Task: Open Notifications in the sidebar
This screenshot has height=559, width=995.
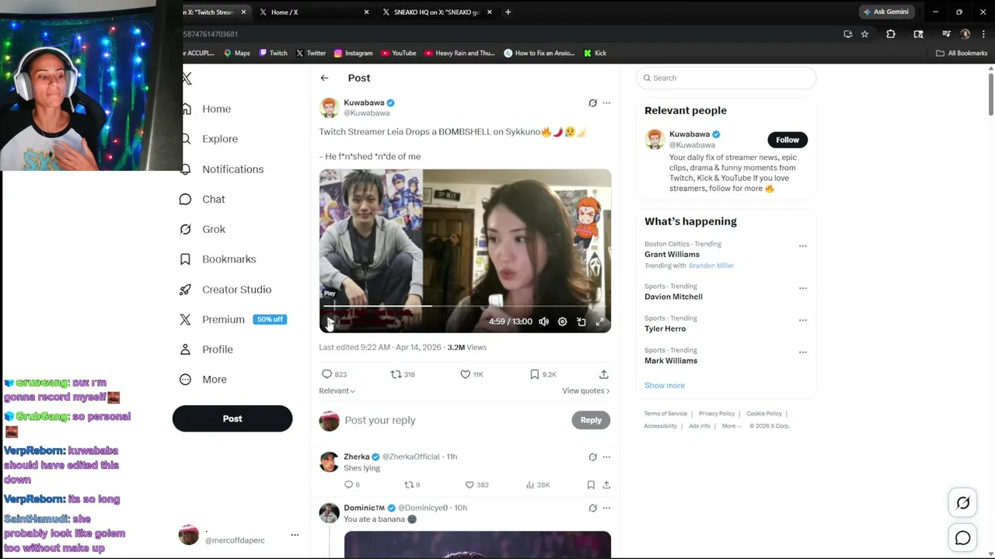Action: 232,169
